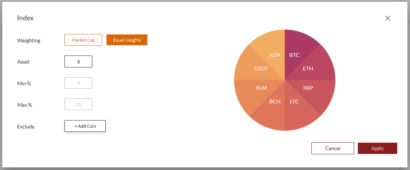410x170 pixels.
Task: Click the Min % input field
Action: click(x=78, y=83)
